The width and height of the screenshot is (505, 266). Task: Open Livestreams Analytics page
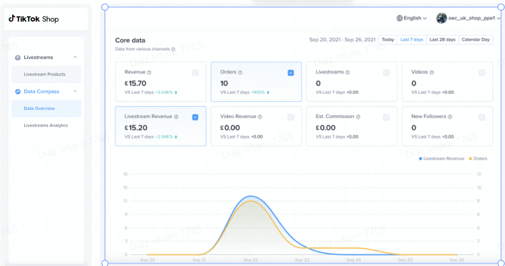point(46,125)
